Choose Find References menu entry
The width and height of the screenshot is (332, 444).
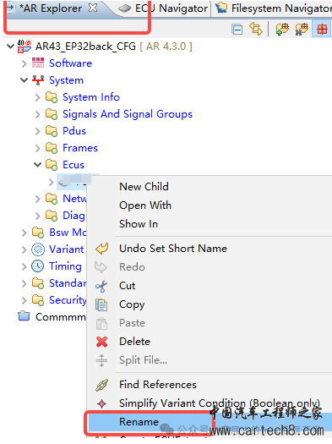pos(158,385)
